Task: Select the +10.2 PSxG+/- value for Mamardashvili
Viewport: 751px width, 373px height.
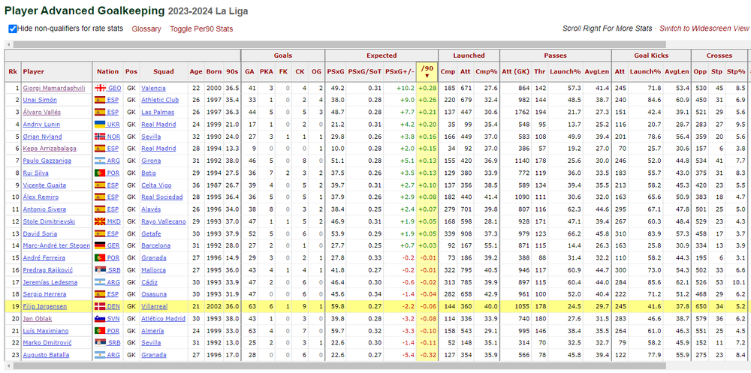Action: [x=406, y=88]
